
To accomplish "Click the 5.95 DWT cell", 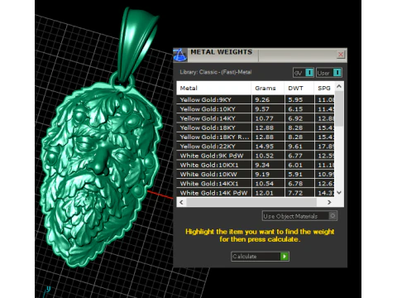I will coord(299,99).
